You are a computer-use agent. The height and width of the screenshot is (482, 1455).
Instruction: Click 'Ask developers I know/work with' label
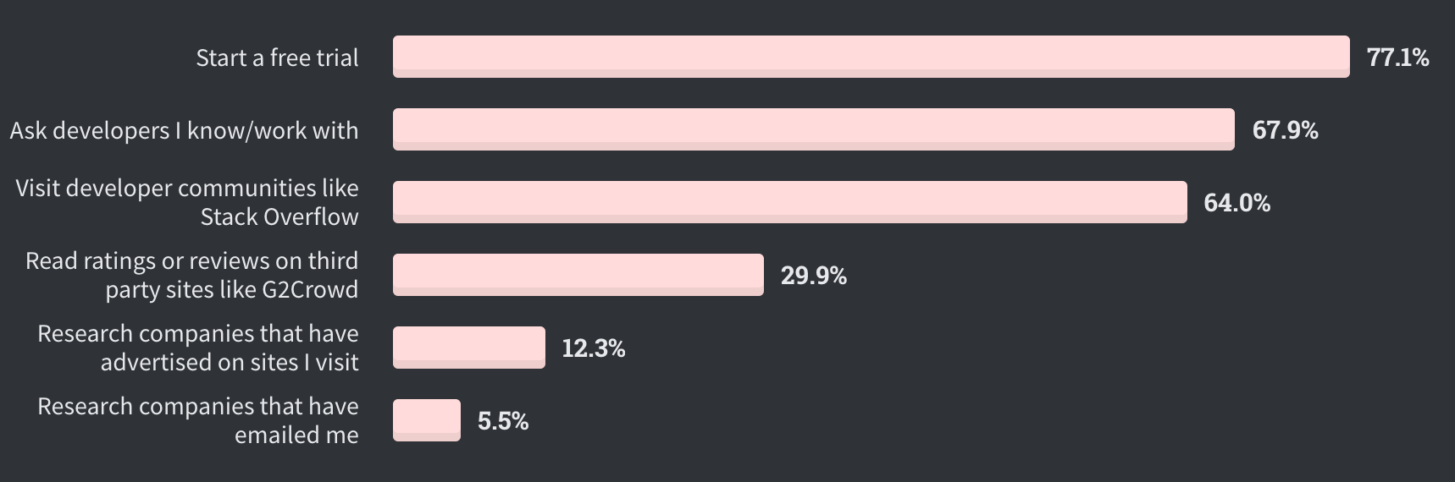click(x=184, y=130)
